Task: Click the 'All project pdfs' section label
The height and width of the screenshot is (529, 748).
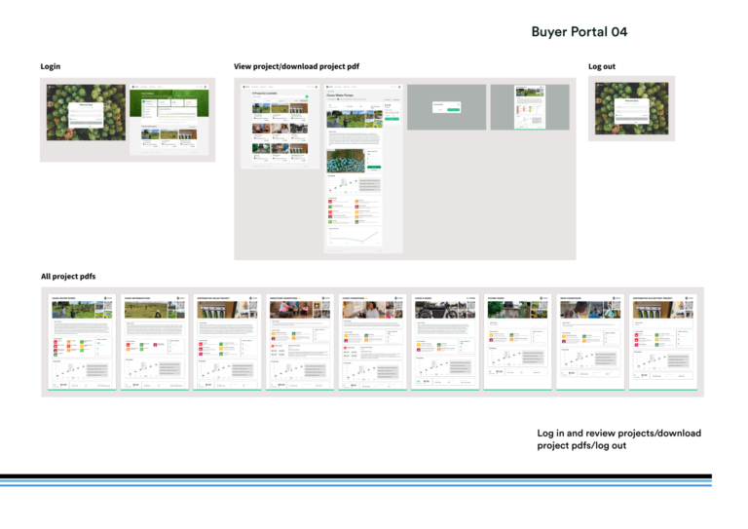Action: pos(68,277)
